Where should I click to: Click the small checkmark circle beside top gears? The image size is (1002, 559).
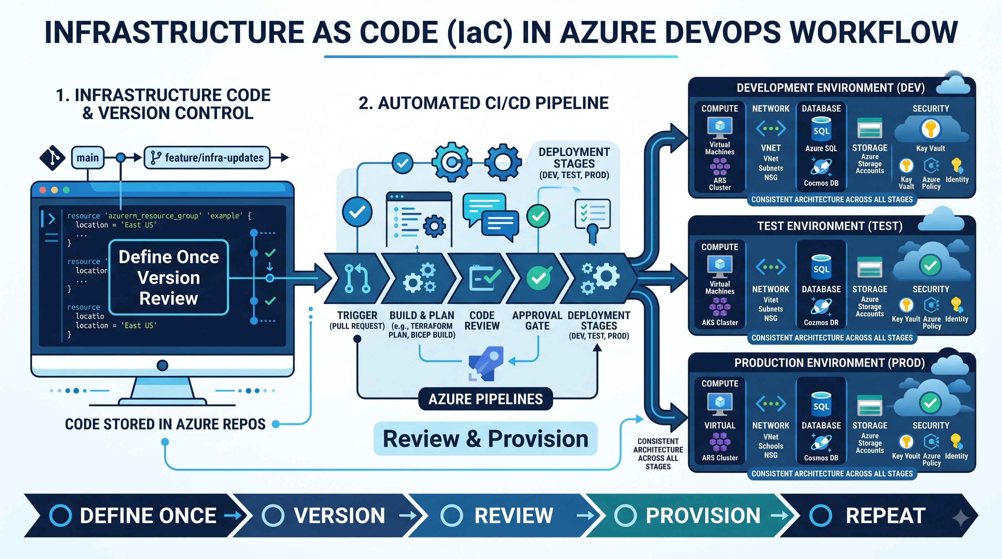coord(403,163)
